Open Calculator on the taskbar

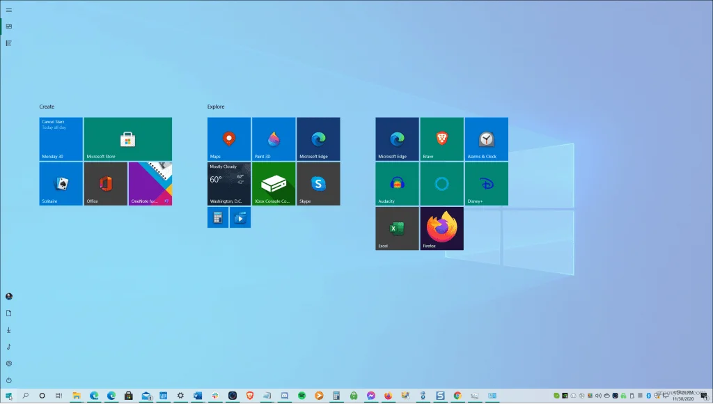coord(336,396)
